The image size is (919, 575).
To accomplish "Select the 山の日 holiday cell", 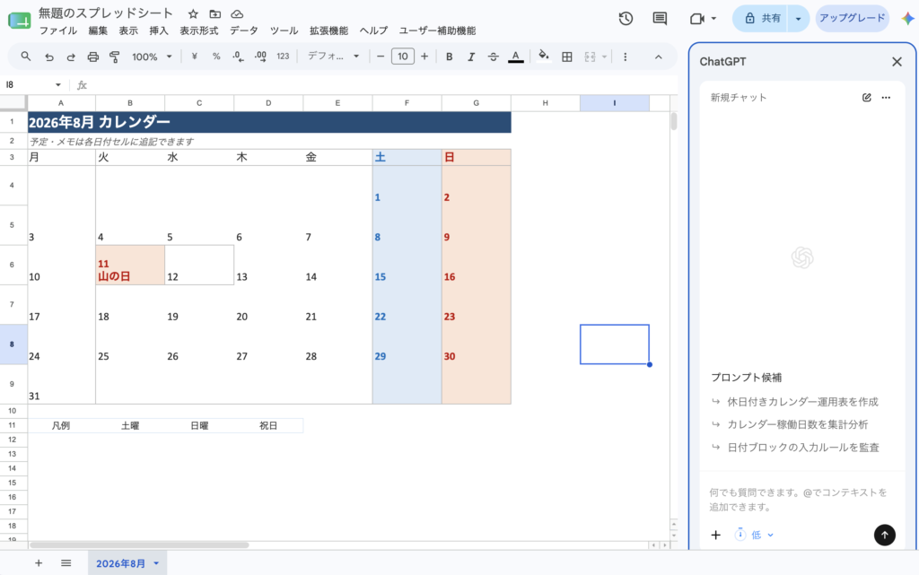I will coord(130,266).
